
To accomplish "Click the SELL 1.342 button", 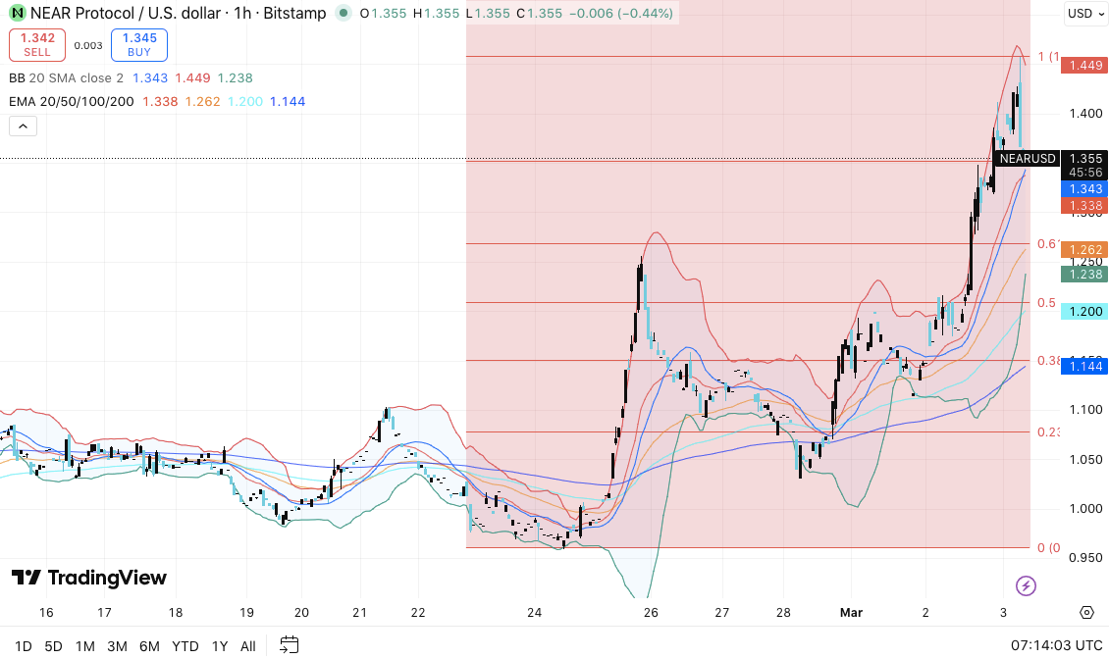I will click(36, 45).
